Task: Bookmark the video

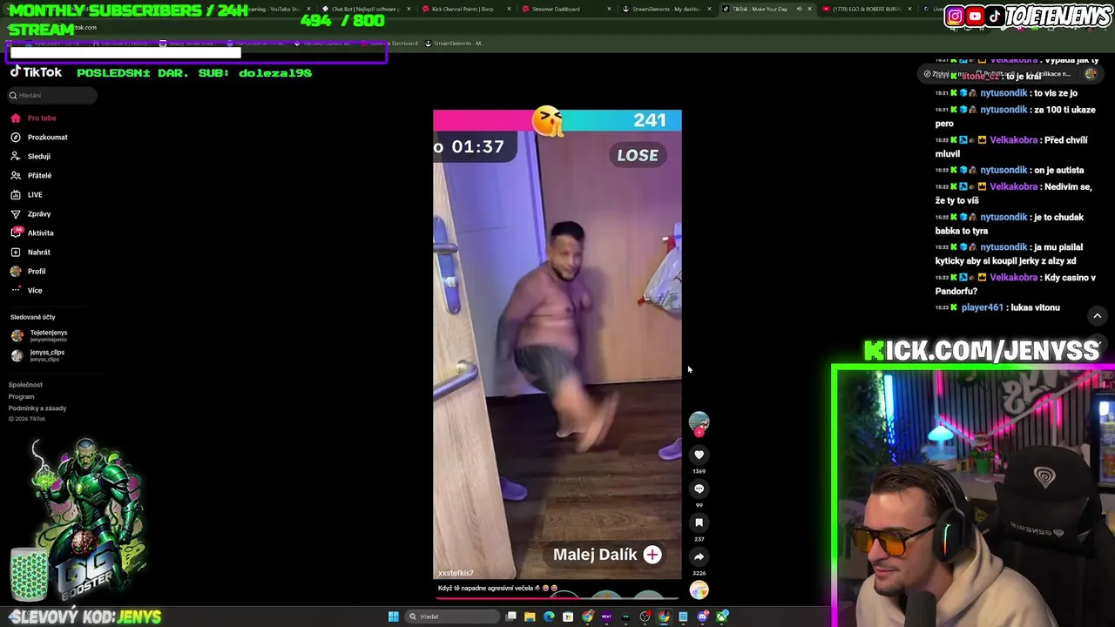Action: coord(699,522)
